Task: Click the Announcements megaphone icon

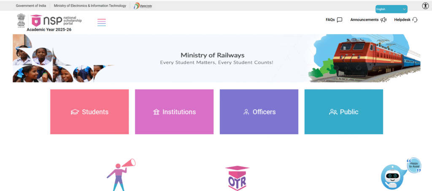Action: (383, 20)
